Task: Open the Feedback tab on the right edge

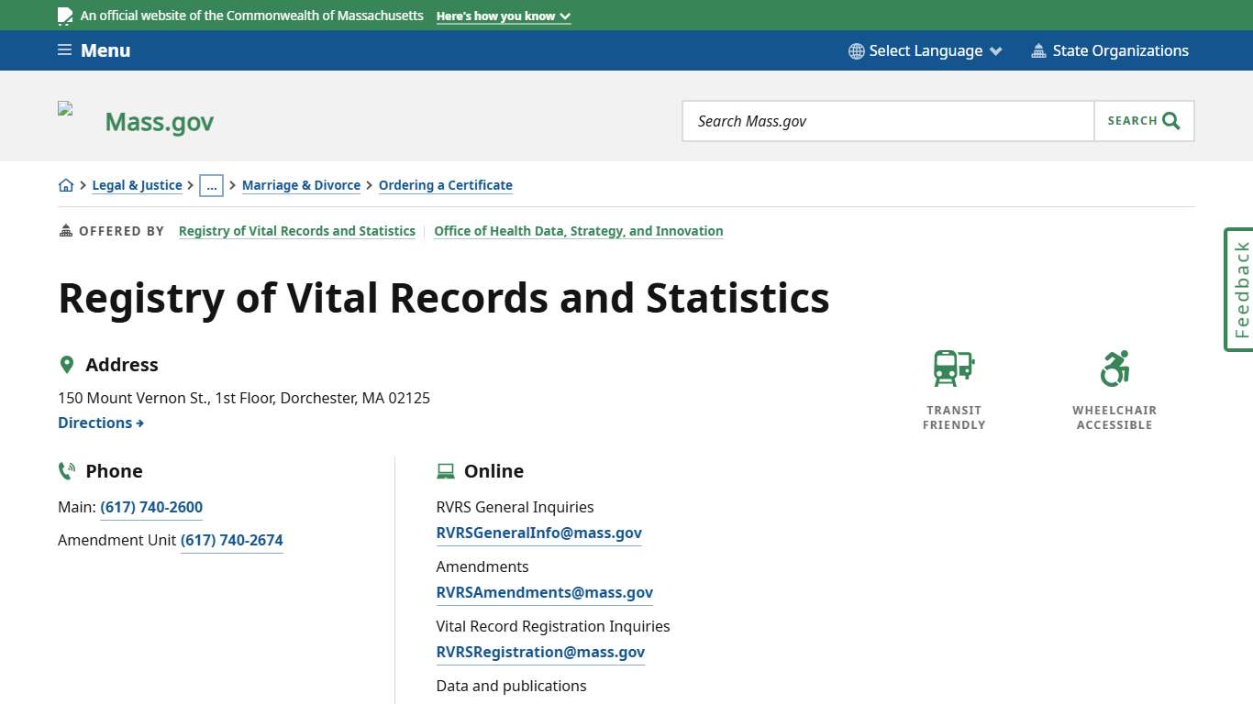Action: click(x=1238, y=290)
